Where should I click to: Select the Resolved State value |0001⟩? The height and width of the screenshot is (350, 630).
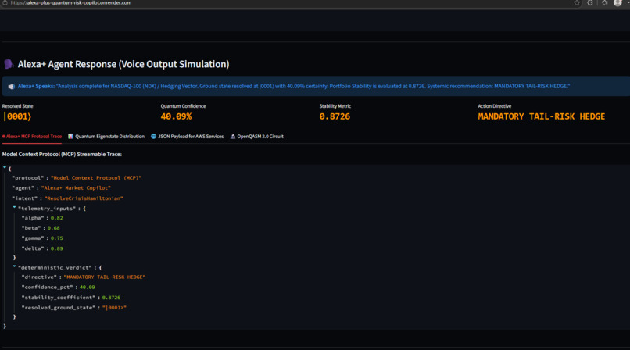(17, 116)
